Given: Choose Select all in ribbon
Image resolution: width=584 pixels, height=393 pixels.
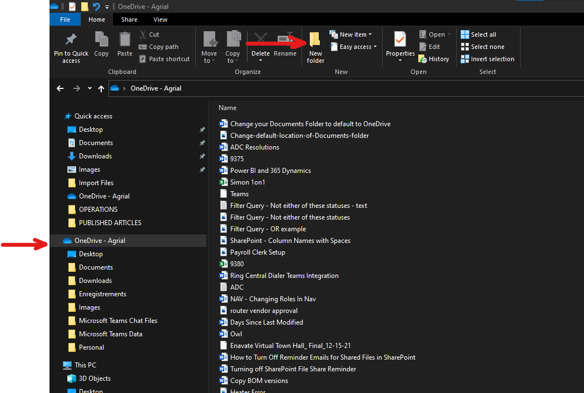Looking at the screenshot, I should 478,34.
